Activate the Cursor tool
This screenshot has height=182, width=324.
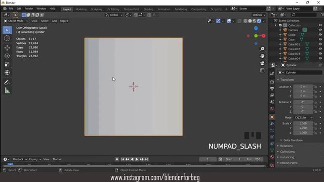[x=7, y=38]
